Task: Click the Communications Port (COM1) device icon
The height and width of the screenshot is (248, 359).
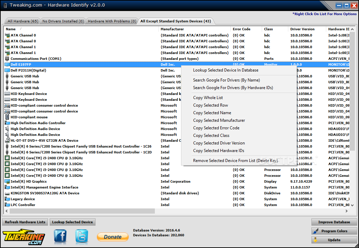Action: point(7,59)
